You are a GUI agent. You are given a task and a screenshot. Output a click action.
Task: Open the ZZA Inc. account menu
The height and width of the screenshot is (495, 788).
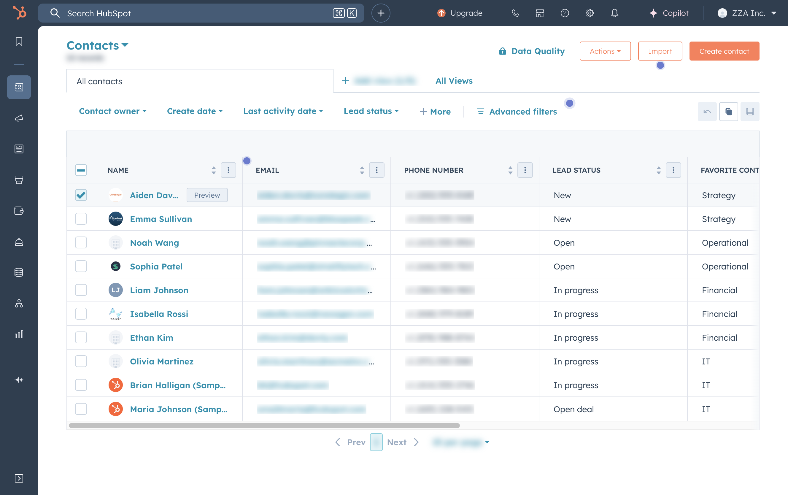click(x=747, y=13)
